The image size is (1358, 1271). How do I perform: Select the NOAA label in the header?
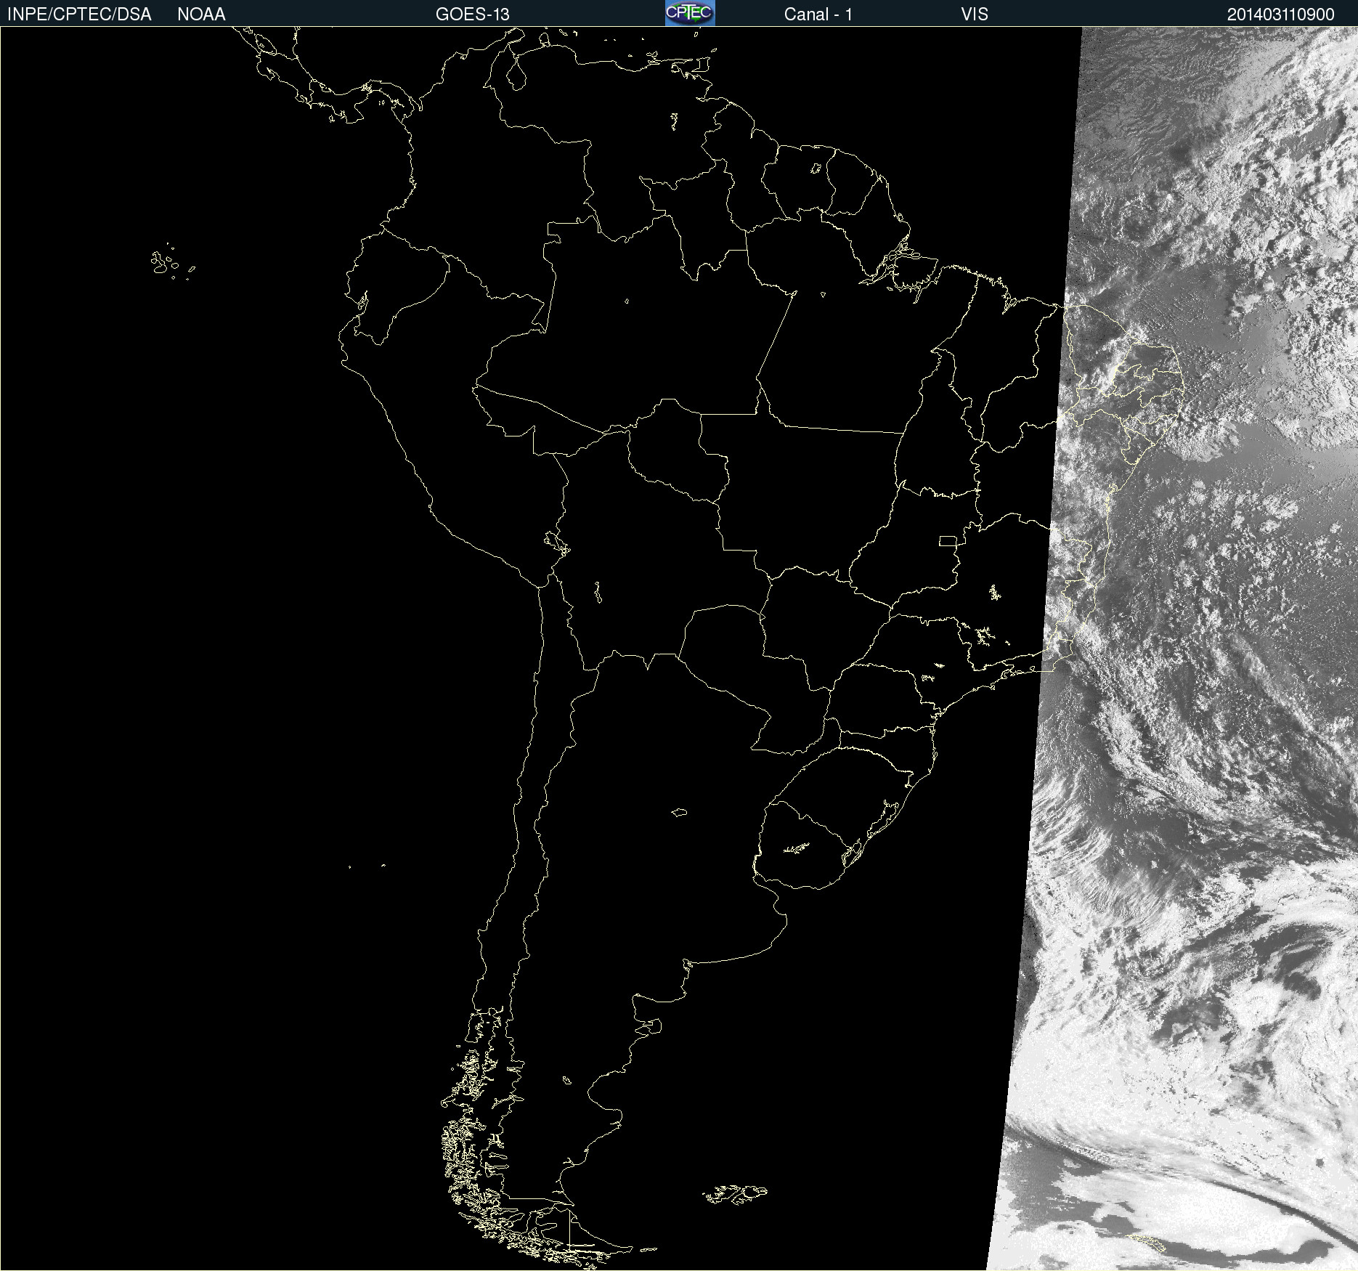click(x=201, y=15)
